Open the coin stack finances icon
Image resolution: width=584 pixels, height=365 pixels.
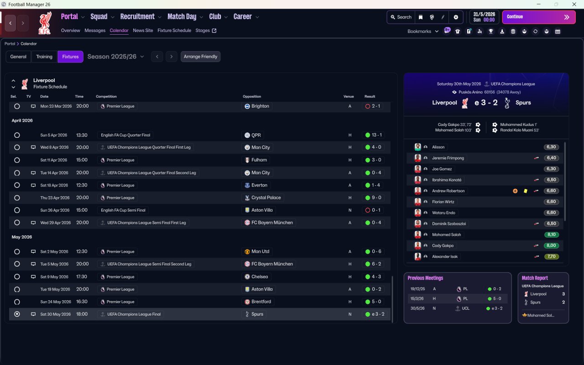click(x=513, y=31)
